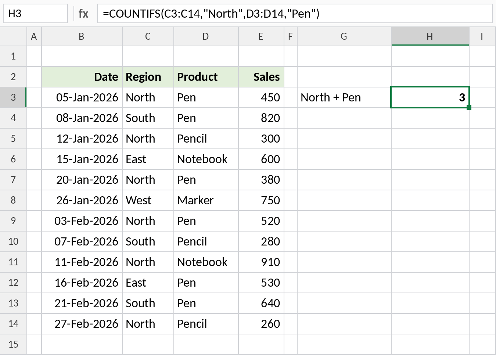The width and height of the screenshot is (496, 355).
Task: Click East region cell in row 12
Action: pos(148,283)
